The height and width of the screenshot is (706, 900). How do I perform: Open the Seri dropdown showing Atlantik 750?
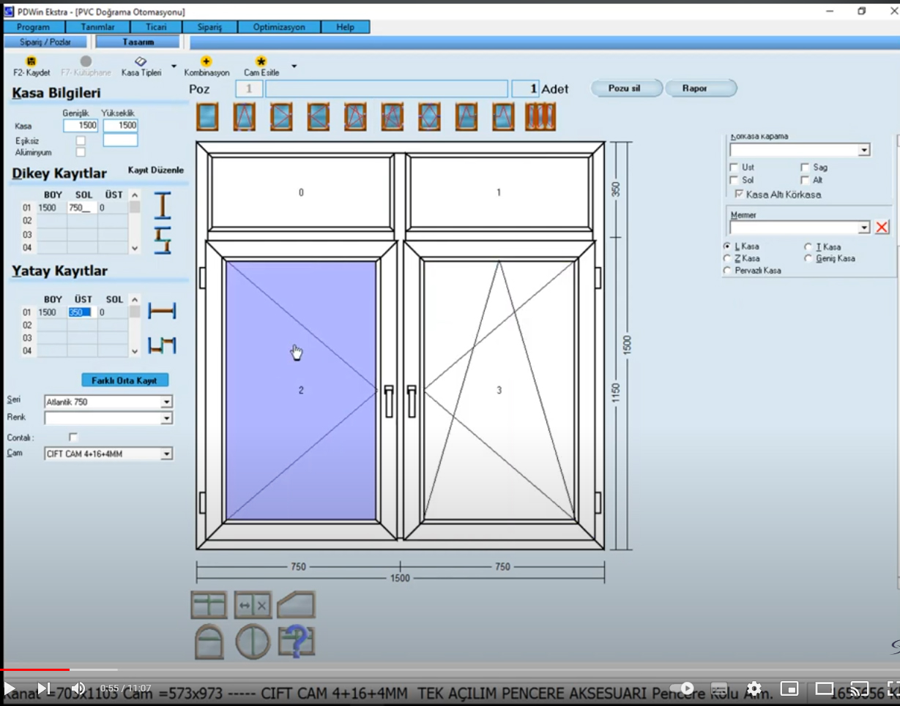coord(167,402)
